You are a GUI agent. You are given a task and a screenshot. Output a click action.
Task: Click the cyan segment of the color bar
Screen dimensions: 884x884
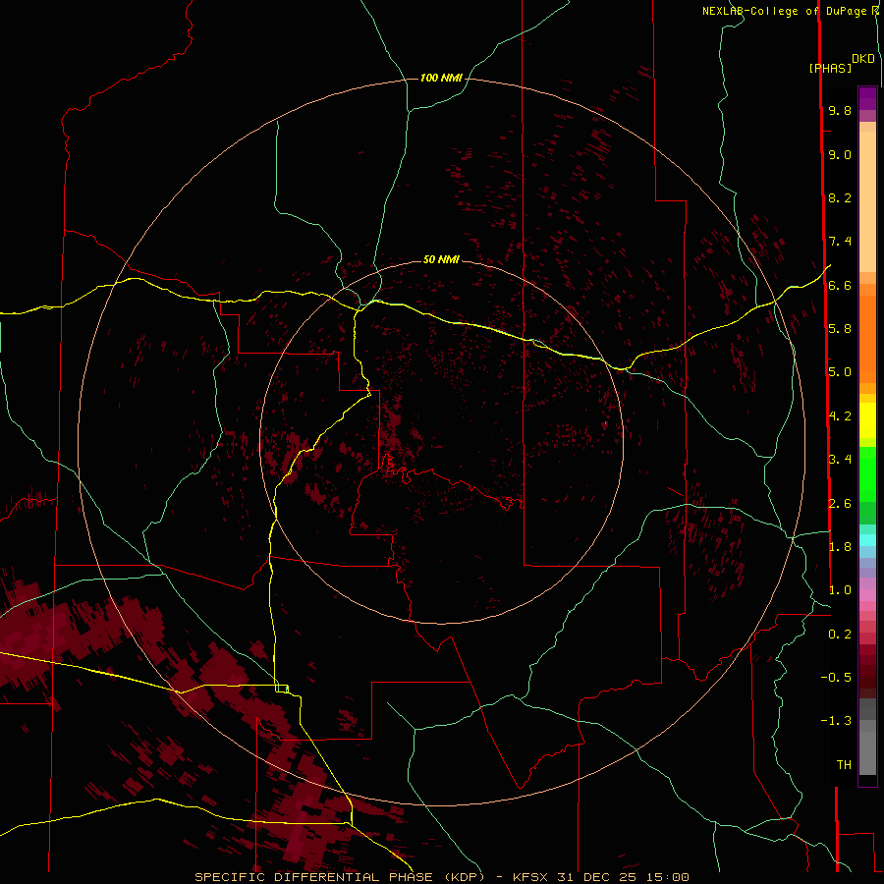click(867, 540)
